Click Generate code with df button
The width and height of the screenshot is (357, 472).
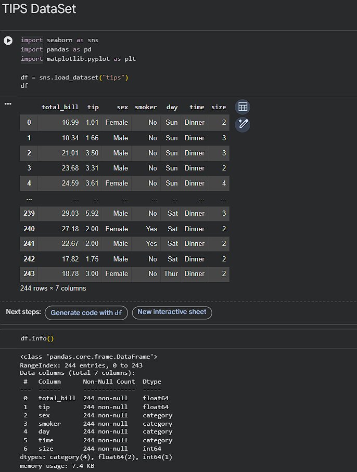tap(86, 313)
